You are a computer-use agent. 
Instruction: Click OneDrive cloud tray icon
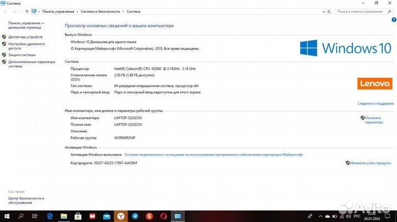point(328,216)
